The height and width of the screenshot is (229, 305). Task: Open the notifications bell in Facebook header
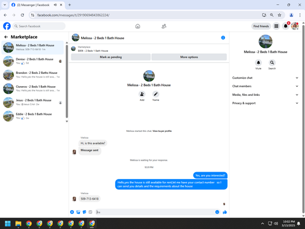click(285, 26)
